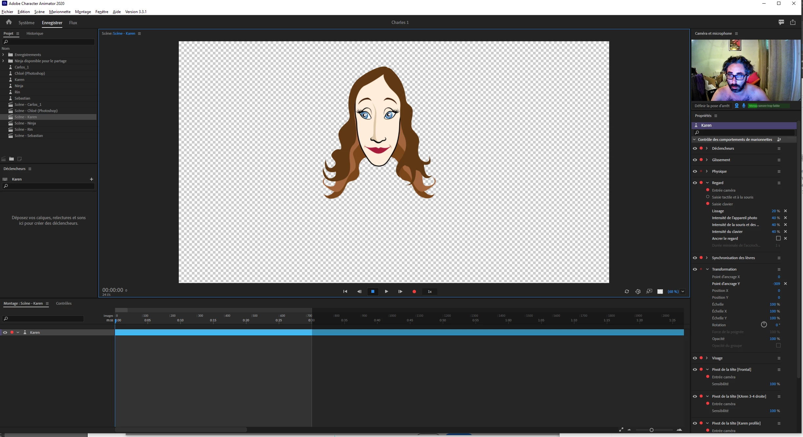This screenshot has height=437, width=803.
Task: Select Scène - Ninja in project list
Action: (25, 123)
